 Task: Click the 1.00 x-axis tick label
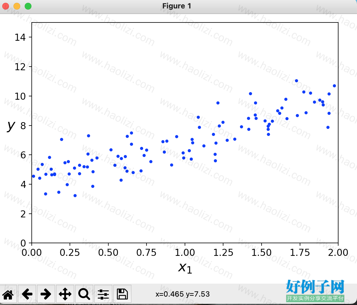pyautogui.click(x=185, y=252)
